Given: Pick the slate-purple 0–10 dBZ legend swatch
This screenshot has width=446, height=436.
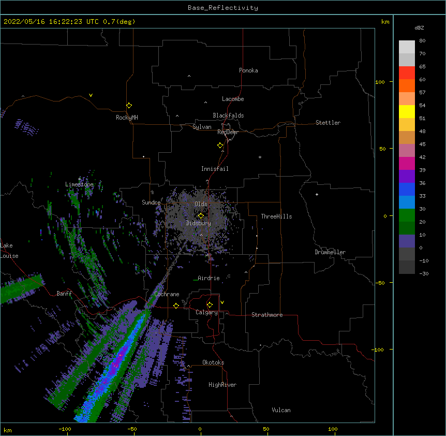Looking at the screenshot, I should point(407,241).
